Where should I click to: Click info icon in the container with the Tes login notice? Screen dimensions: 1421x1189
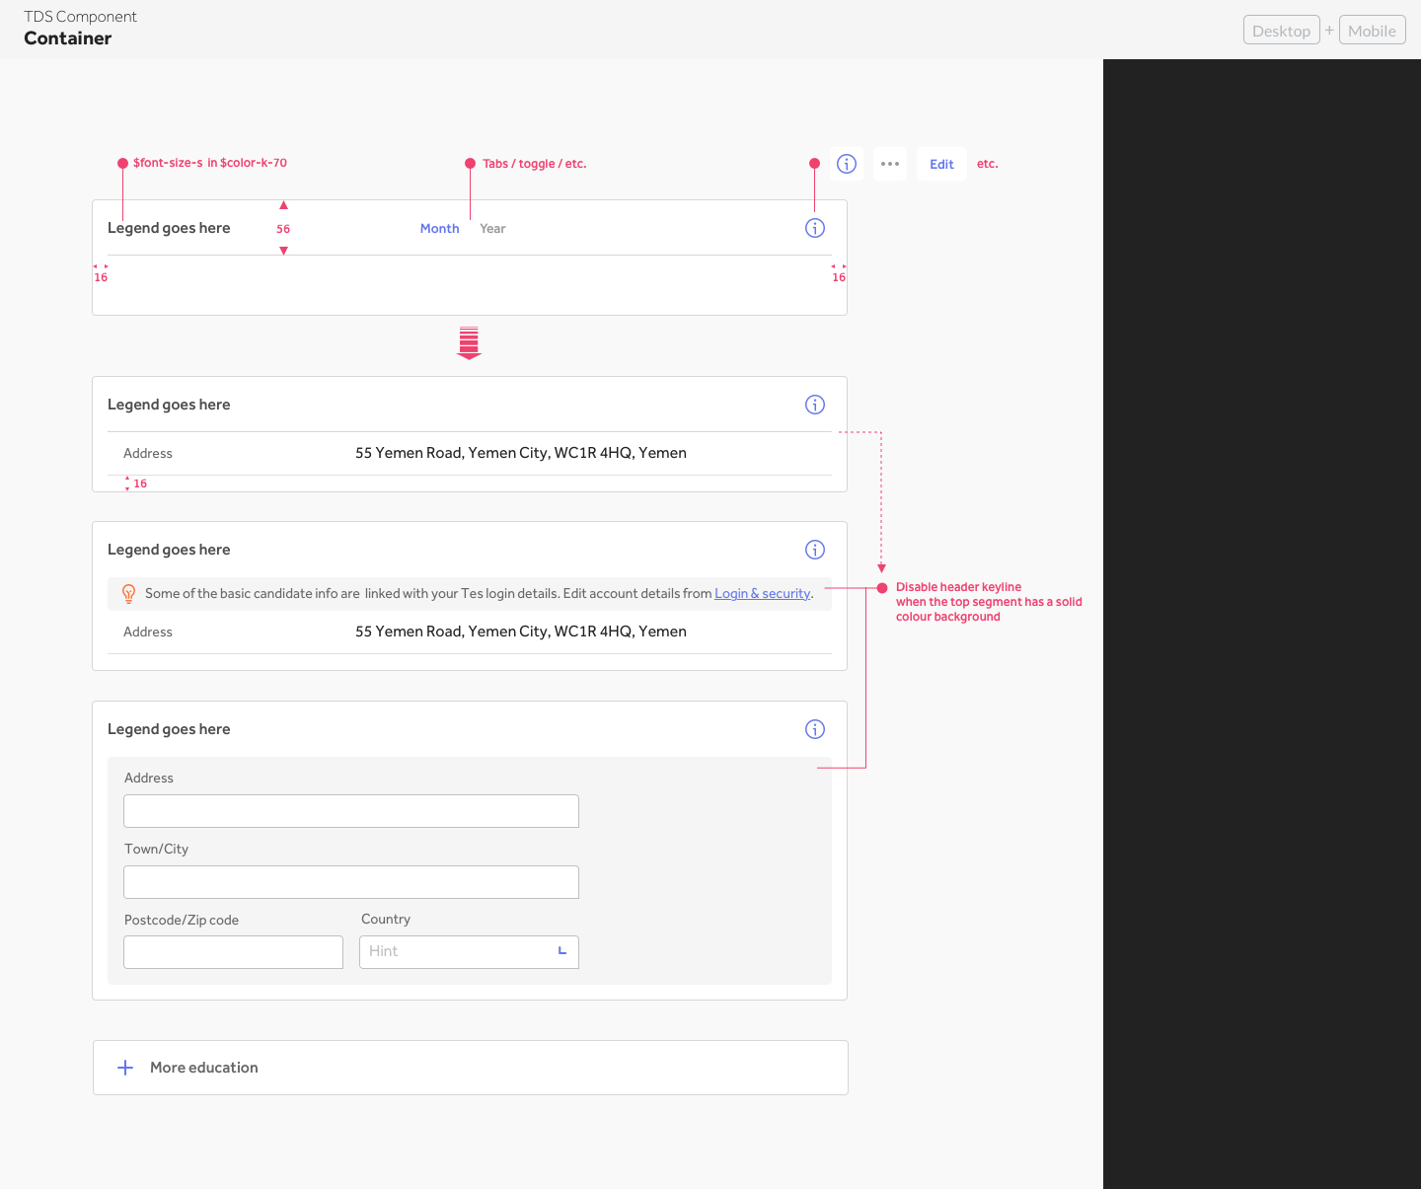click(x=815, y=550)
